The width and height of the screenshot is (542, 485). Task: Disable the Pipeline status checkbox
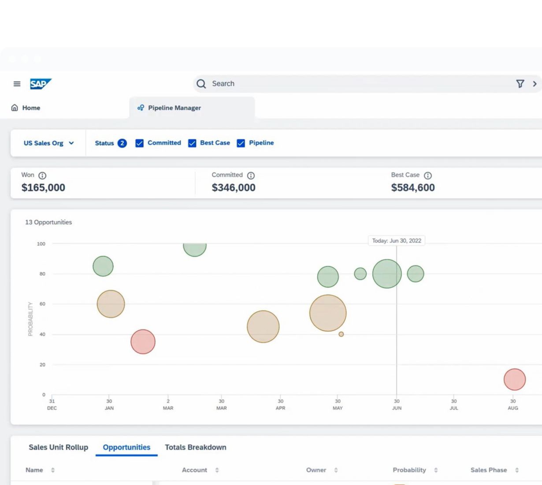[241, 143]
